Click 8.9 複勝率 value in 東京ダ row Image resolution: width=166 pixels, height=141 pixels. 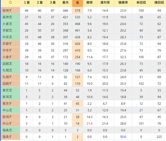(123, 104)
